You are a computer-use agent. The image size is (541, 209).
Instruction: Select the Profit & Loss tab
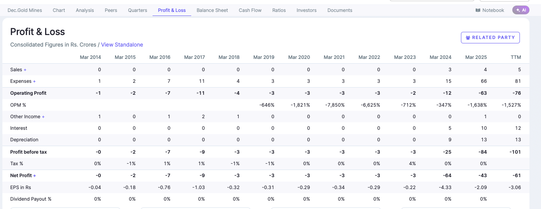[x=172, y=10]
